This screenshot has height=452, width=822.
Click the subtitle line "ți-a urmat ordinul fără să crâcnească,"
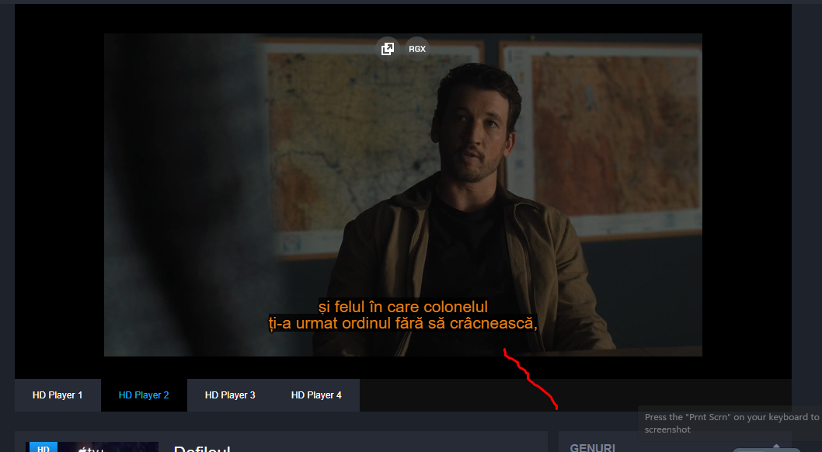[x=403, y=323]
